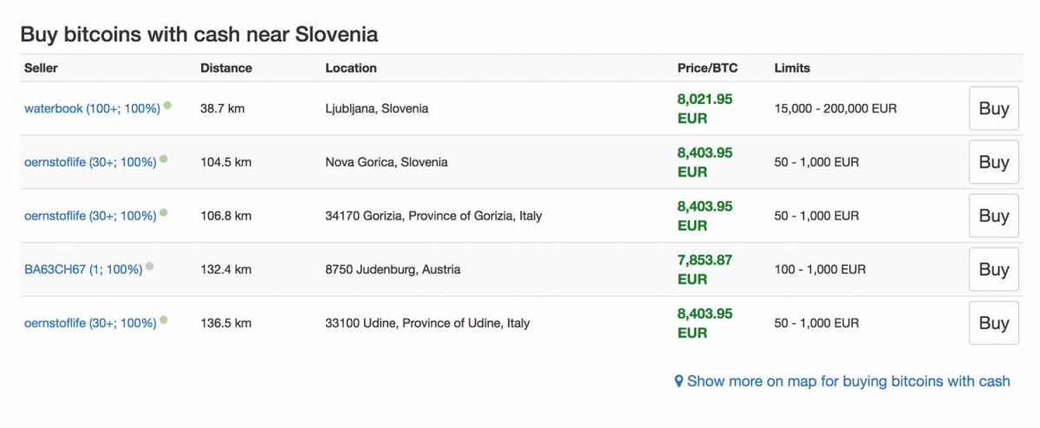Click green status dot in Udine row
The height and width of the screenshot is (428, 1040).
pyautogui.click(x=164, y=321)
